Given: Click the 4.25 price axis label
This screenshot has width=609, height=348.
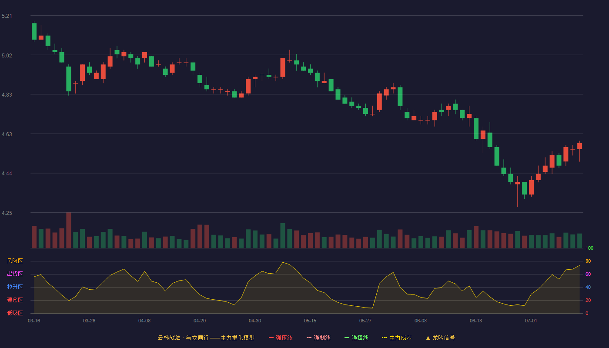Looking at the screenshot, I should click(x=7, y=213).
